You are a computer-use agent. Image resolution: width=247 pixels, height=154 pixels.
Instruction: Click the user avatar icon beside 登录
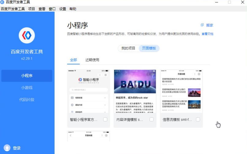pos(7,148)
